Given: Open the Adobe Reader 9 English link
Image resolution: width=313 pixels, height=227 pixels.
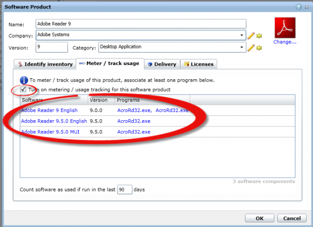Looking at the screenshot, I should pos(49,110).
